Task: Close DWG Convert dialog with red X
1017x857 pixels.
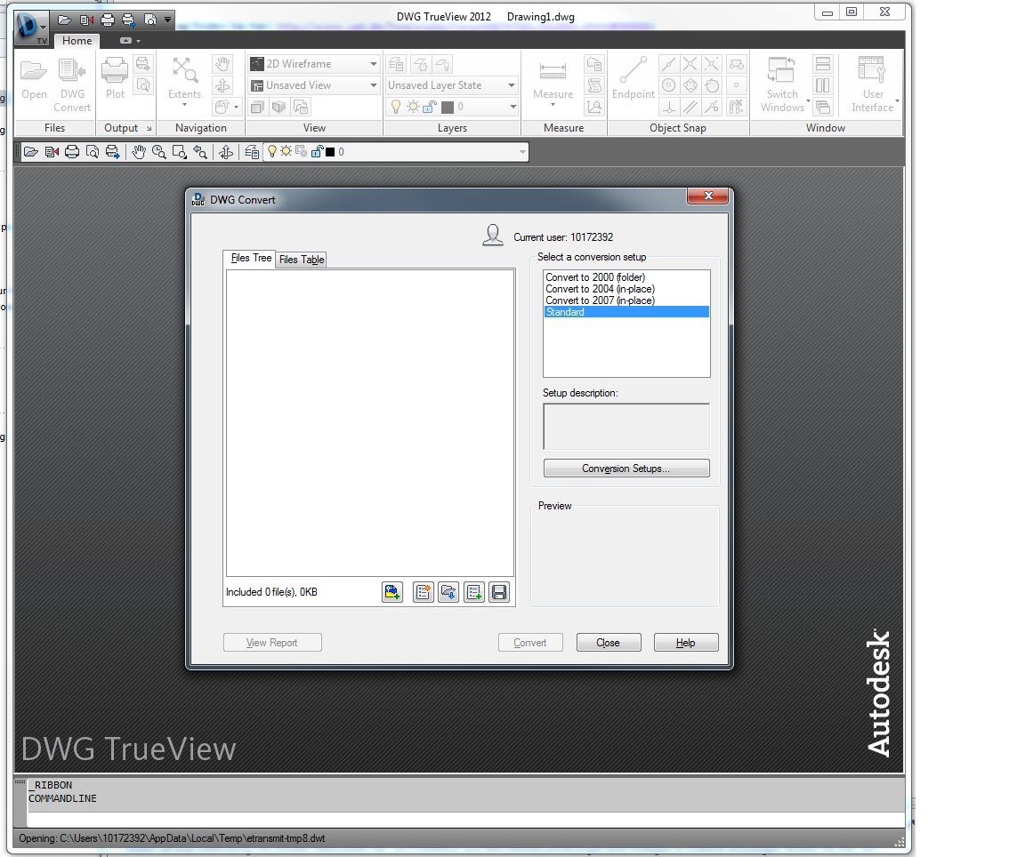Action: click(708, 196)
